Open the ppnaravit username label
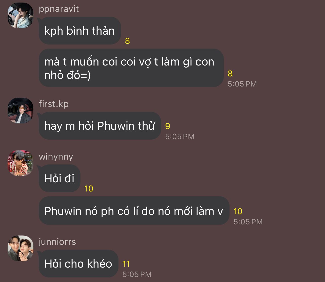This screenshot has width=325, height=282. (59, 9)
